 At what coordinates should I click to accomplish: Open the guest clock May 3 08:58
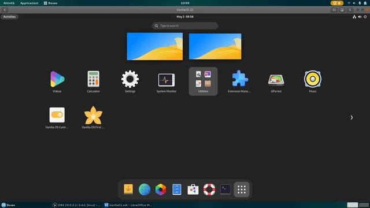coord(185,17)
